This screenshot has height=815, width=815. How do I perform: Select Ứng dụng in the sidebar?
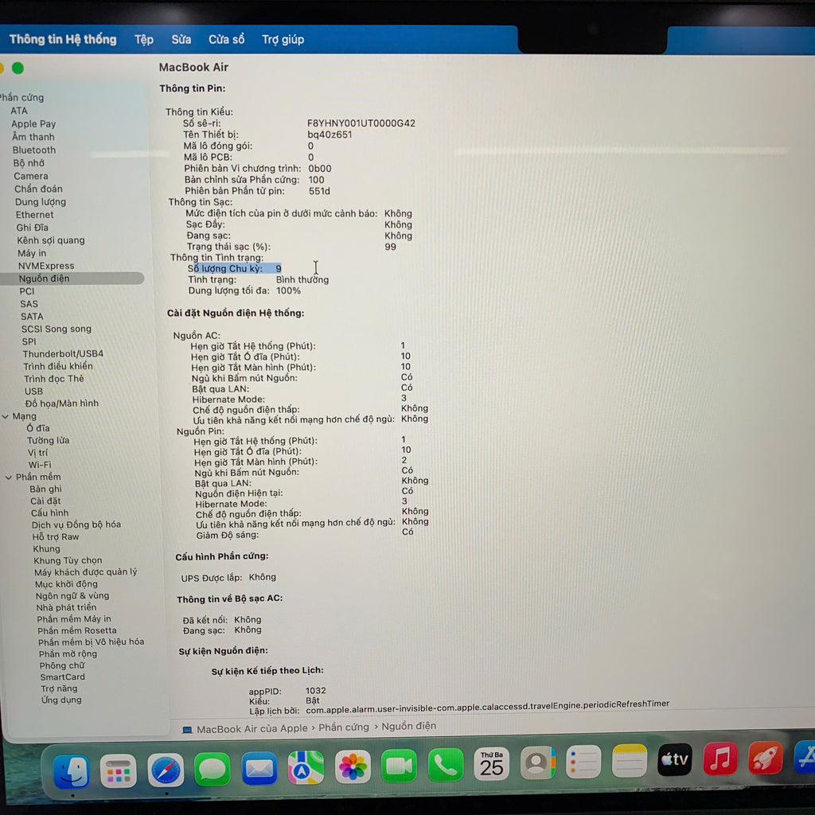coord(61,700)
